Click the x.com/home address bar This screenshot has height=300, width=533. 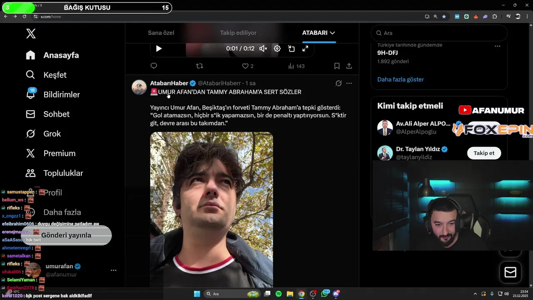pos(51,17)
